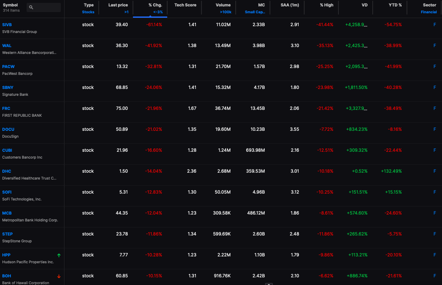This screenshot has height=285, width=442.
Task: Click +834.23% VD value for DOCU
Action: [x=357, y=129]
